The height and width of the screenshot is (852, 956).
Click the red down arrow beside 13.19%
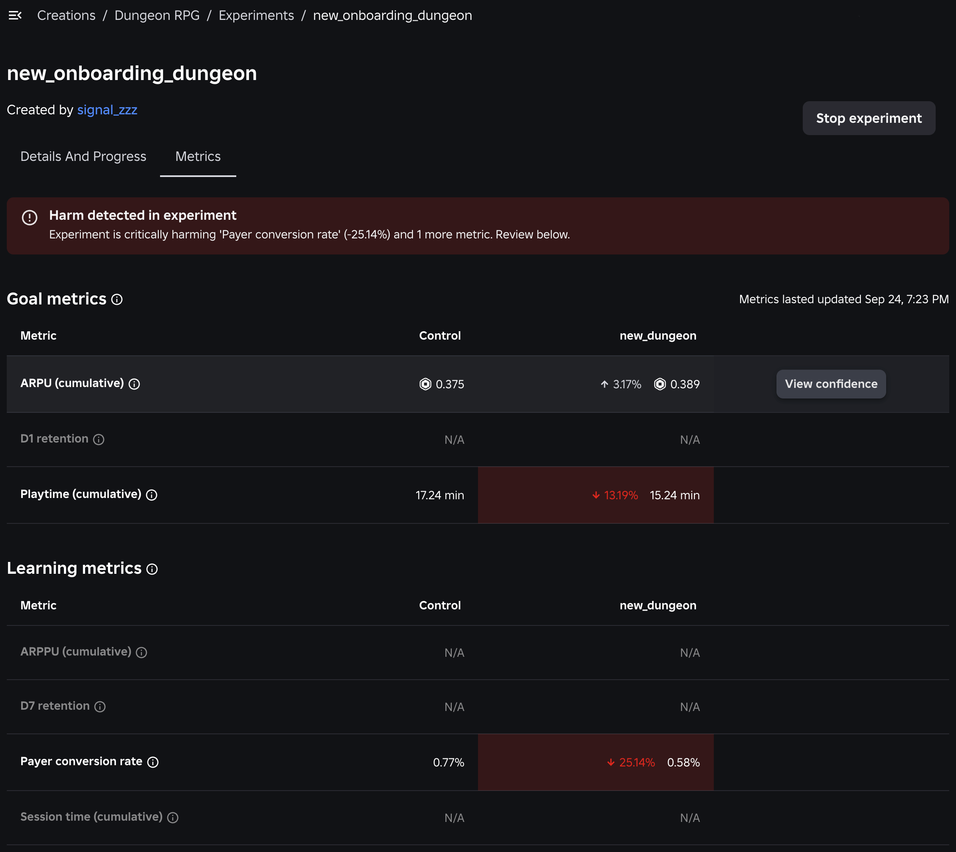596,495
